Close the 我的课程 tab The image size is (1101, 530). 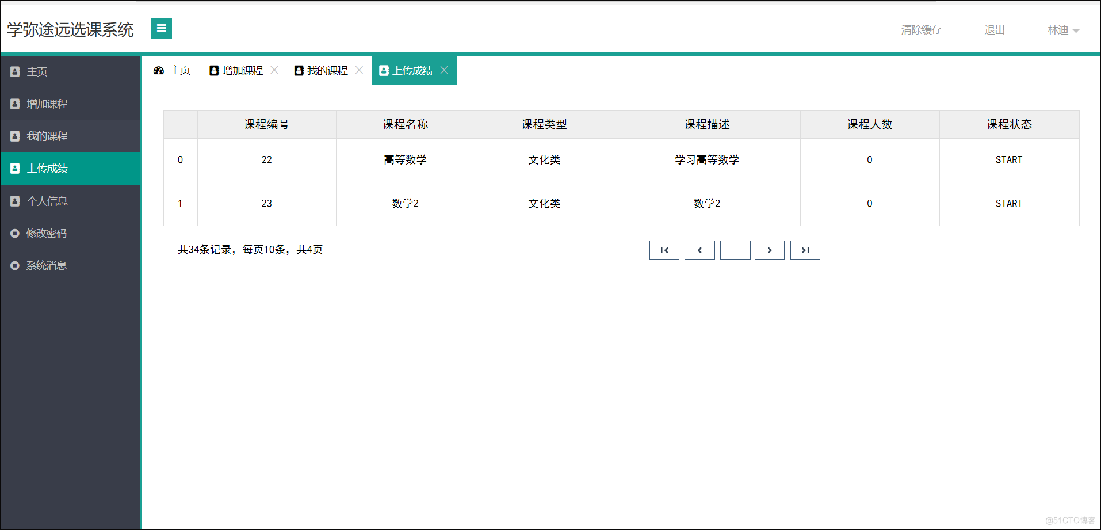[x=359, y=70]
